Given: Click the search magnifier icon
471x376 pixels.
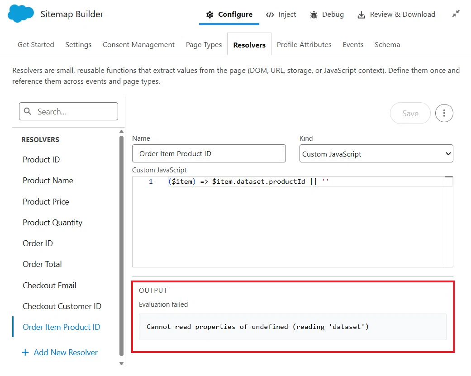Looking at the screenshot, I should click(x=28, y=111).
